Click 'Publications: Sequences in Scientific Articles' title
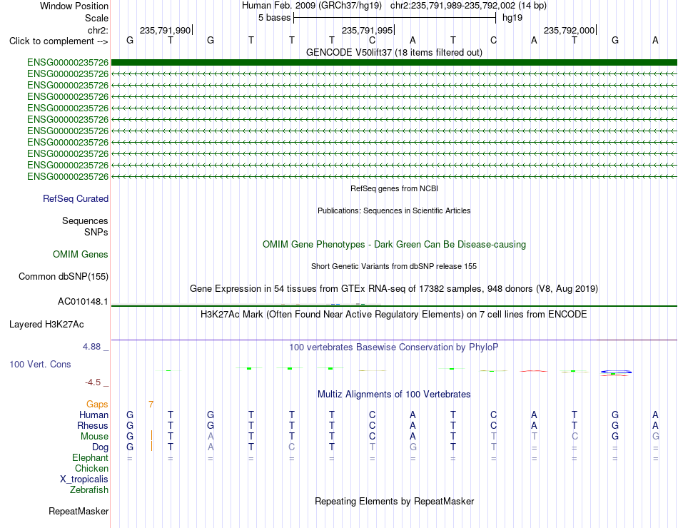678x528 pixels. [x=394, y=210]
